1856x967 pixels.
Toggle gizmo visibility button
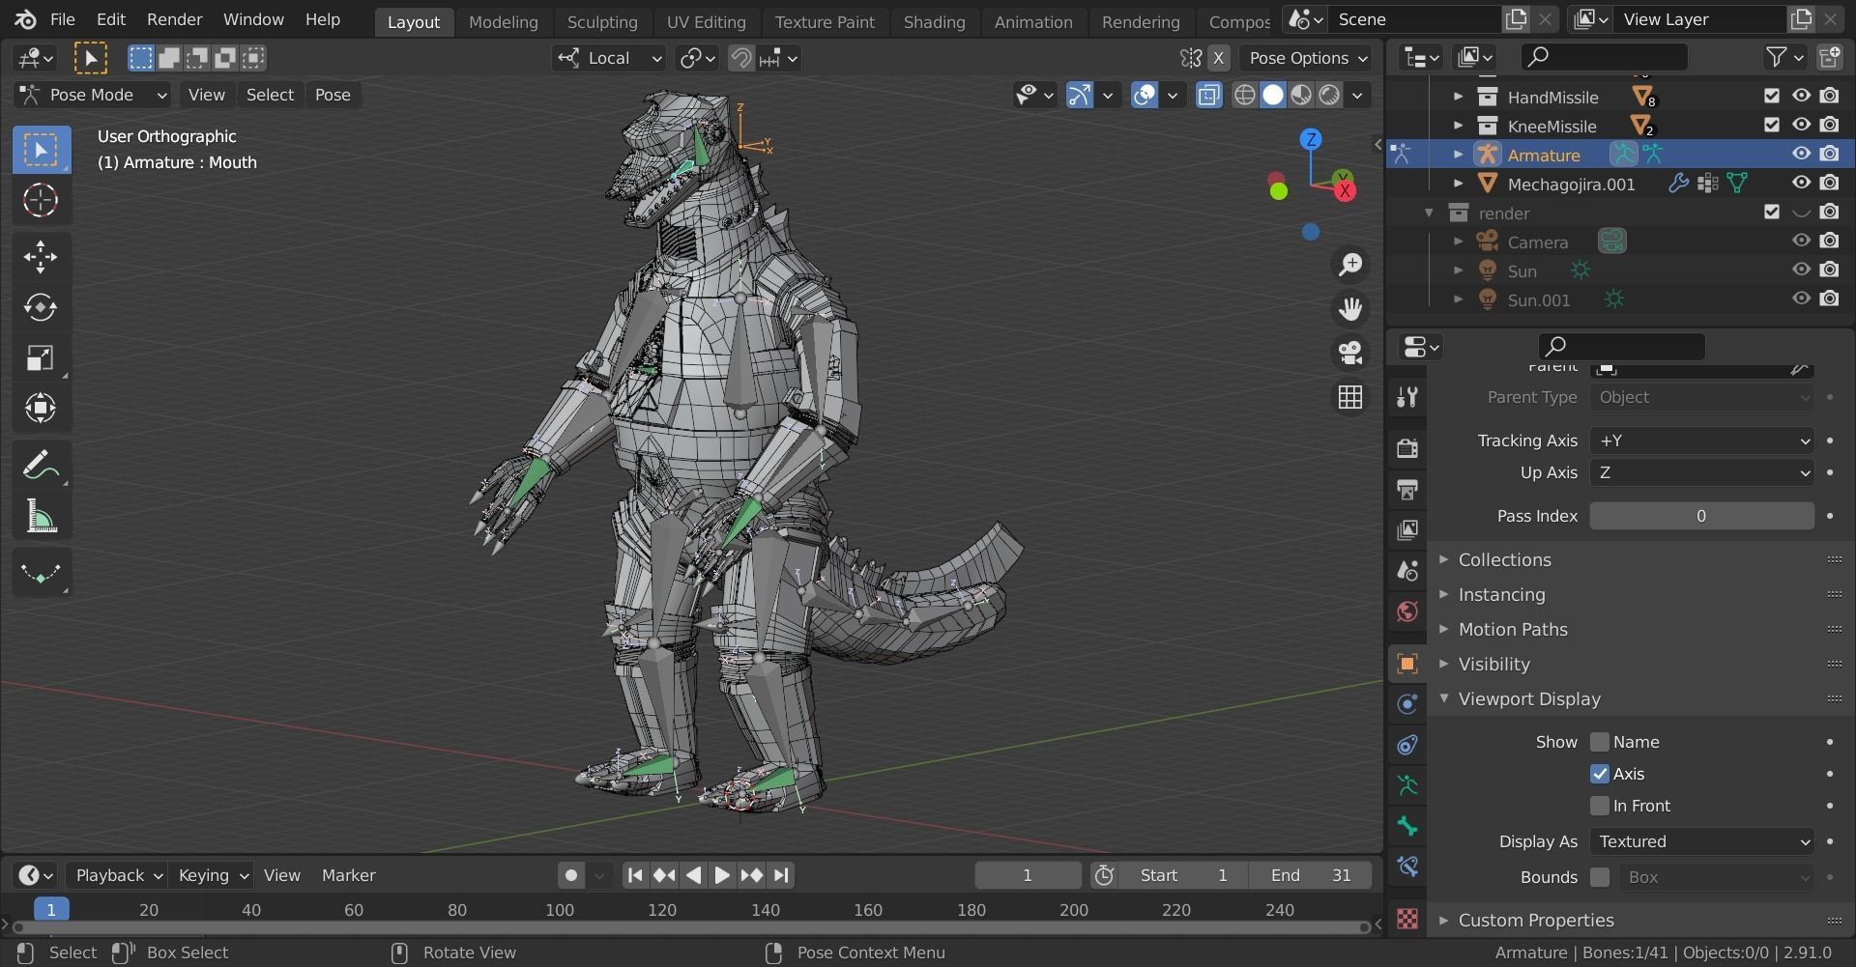[x=1079, y=95]
